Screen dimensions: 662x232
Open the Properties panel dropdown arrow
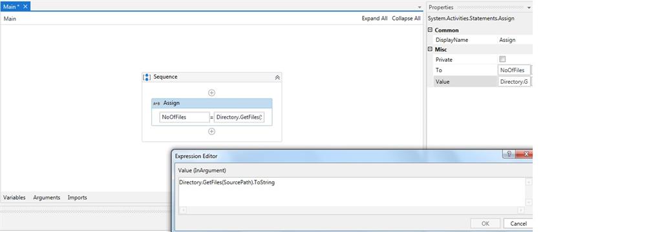(529, 8)
